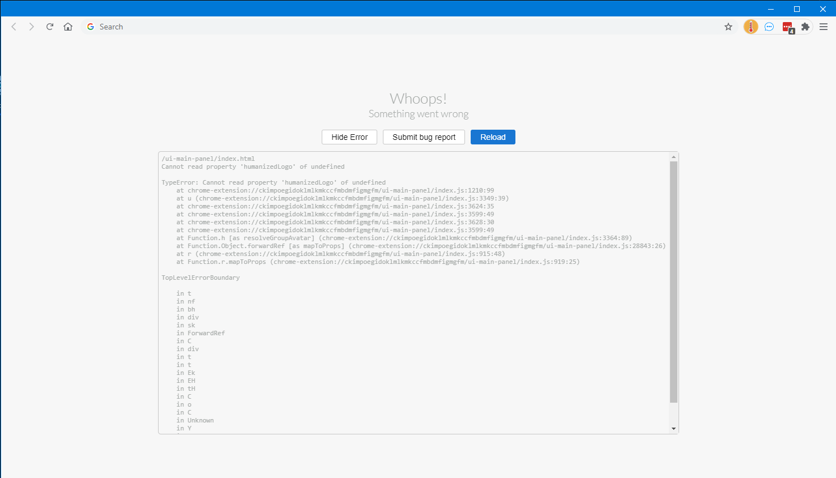Refresh the page with the reload icon

click(x=50, y=27)
